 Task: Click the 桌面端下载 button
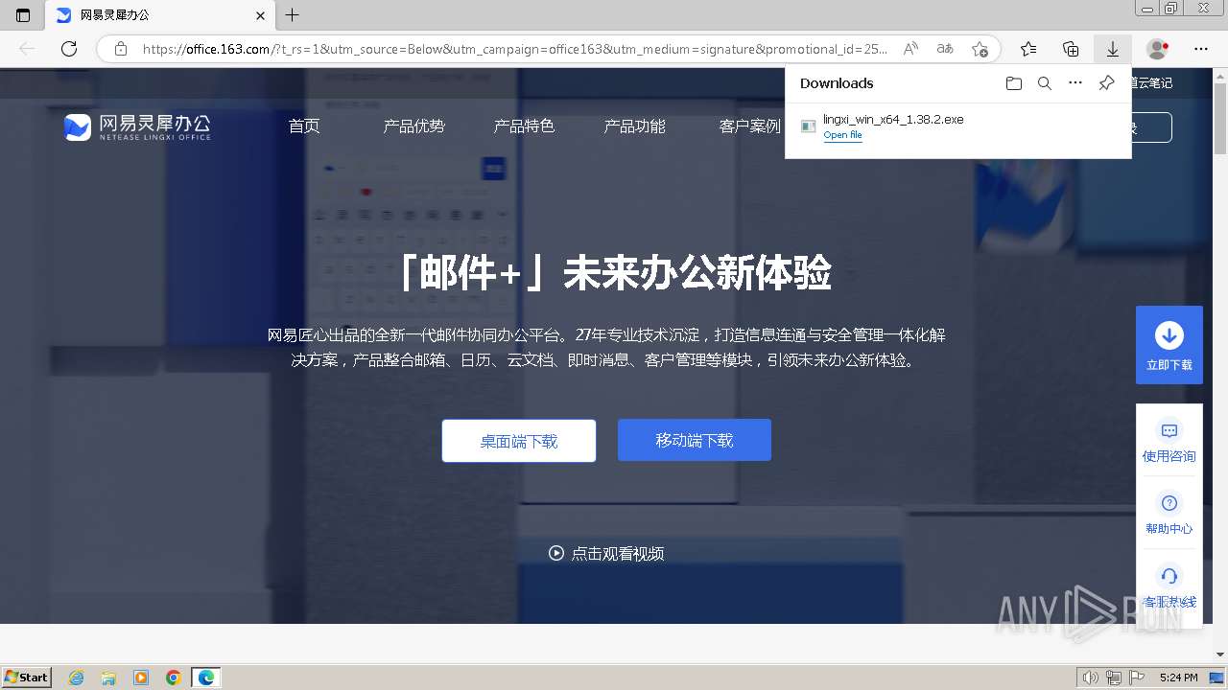pyautogui.click(x=519, y=441)
